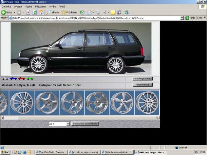Click the system tray icon beside clock
The height and width of the screenshot is (155, 207).
(x=196, y=152)
